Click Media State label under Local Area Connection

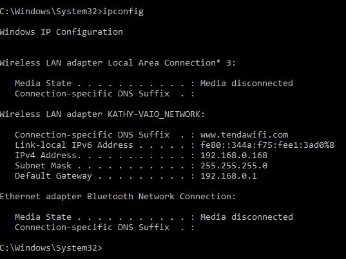click(x=43, y=84)
